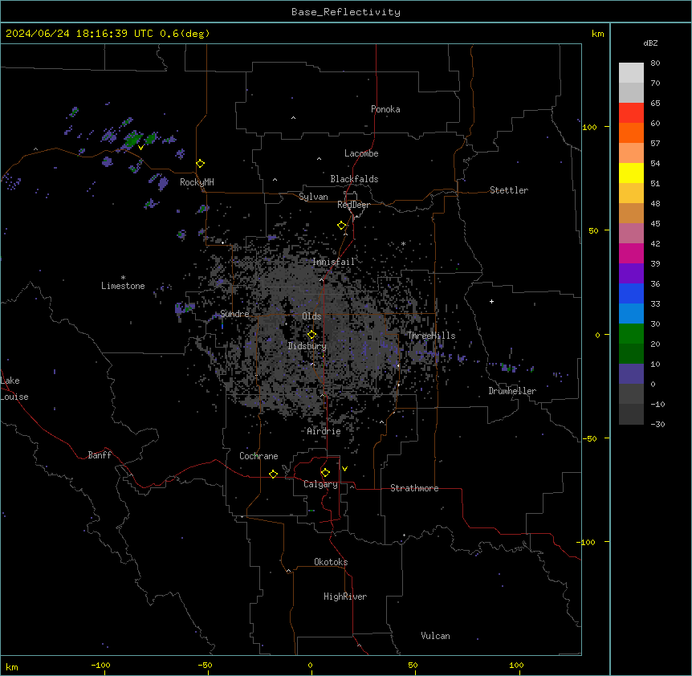
Task: Click the Cochrane label
Action: (258, 456)
